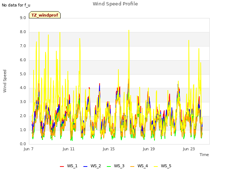Screen dimensions: 231x173
Task: Click the TZ_windprof label box
Action: click(45, 15)
